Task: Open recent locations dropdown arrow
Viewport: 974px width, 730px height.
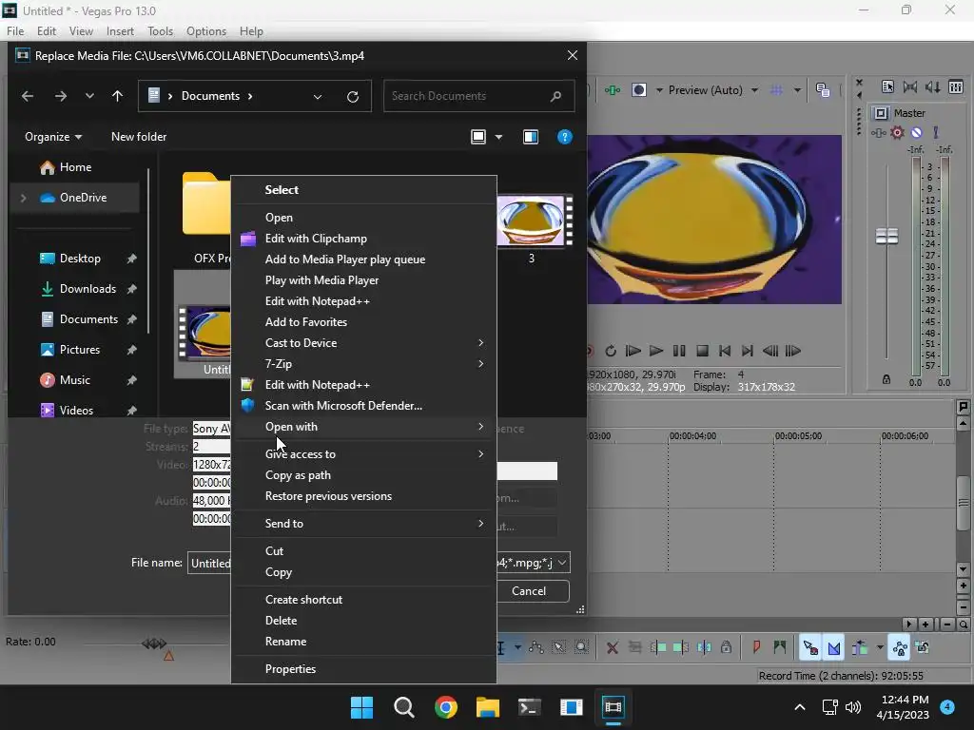Action: click(89, 96)
